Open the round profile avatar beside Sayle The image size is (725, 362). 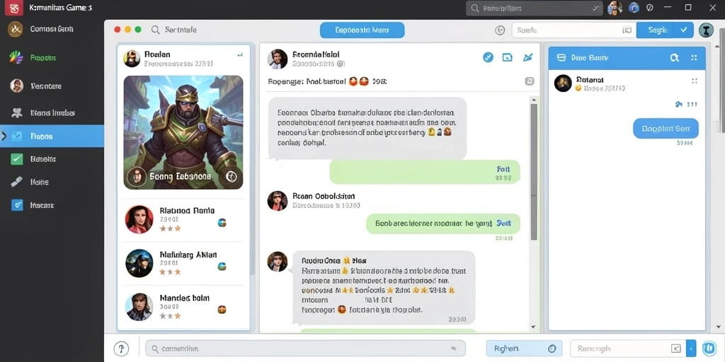tap(707, 30)
